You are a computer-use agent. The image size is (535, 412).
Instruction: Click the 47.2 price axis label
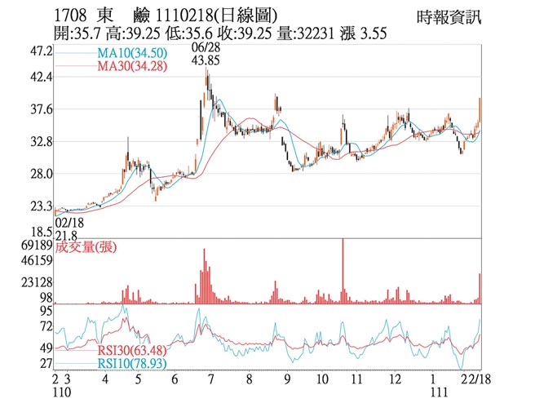coord(41,51)
